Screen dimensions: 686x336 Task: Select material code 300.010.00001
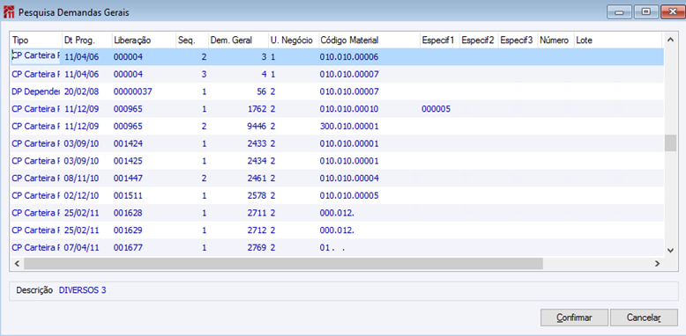(349, 126)
